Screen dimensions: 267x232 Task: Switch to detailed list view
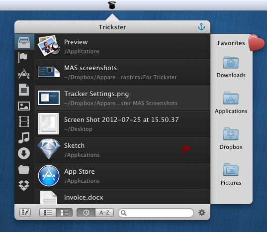click(64, 213)
